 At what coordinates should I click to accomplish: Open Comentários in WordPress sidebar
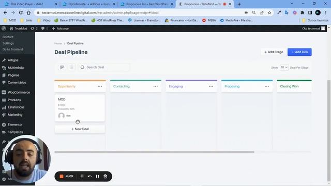17,83
